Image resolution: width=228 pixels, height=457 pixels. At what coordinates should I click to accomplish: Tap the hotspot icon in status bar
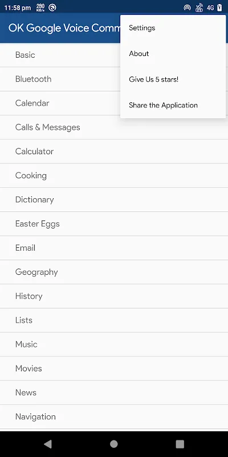(187, 8)
